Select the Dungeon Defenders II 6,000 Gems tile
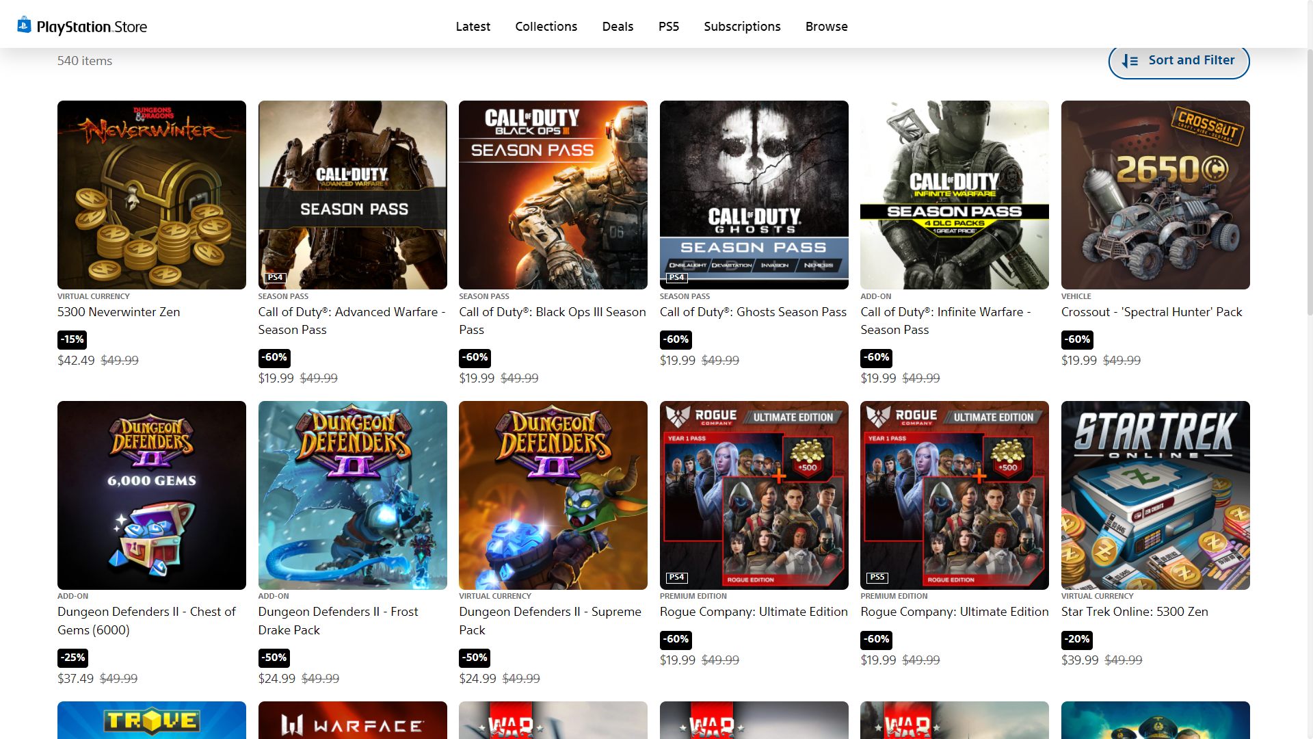This screenshot has width=1313, height=739. [151, 495]
